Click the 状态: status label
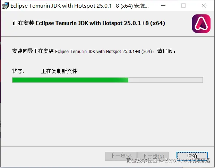This screenshot has height=168, width=215. [x=18, y=71]
